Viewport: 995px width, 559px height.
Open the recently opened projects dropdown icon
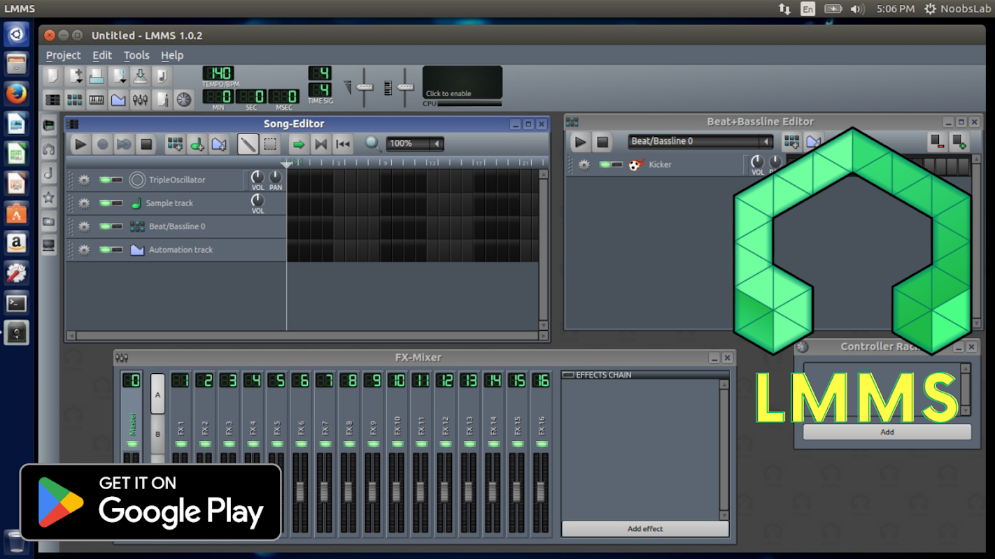coord(118,76)
